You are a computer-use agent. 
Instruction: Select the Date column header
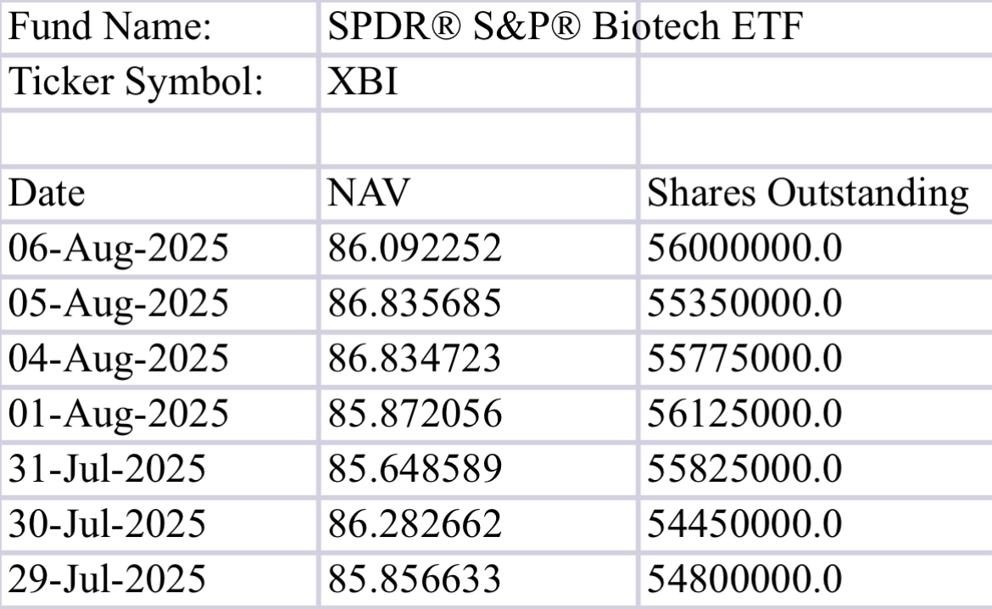point(159,193)
